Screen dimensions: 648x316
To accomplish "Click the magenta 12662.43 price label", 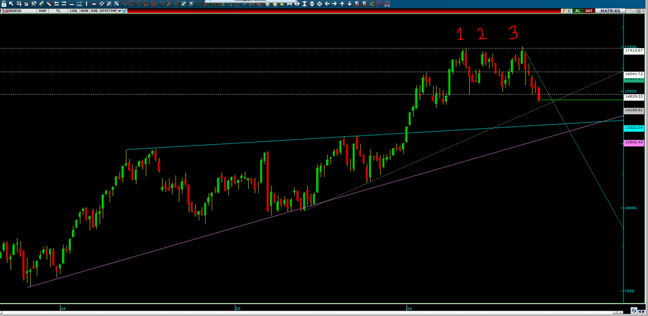I will point(634,142).
